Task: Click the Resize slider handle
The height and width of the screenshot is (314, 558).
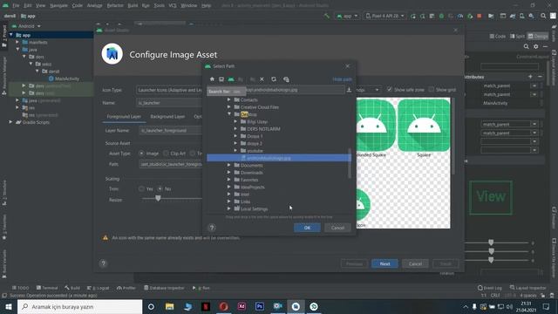Action: (x=158, y=198)
